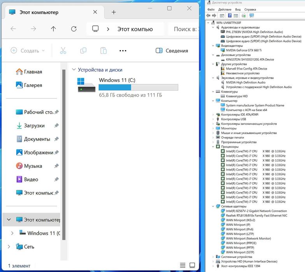Toggle Сведения details pane button
Viewport: 305px width, 272px height.
[x=172, y=51]
